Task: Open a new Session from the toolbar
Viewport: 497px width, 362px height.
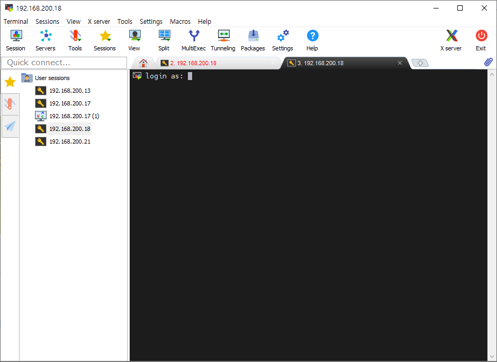Action: tap(16, 40)
